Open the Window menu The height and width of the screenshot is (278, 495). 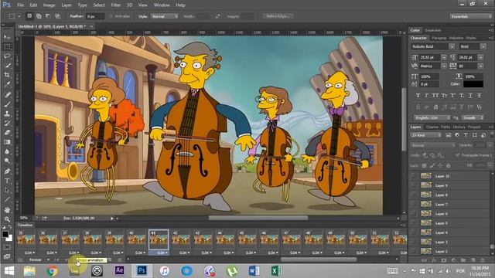click(x=162, y=5)
